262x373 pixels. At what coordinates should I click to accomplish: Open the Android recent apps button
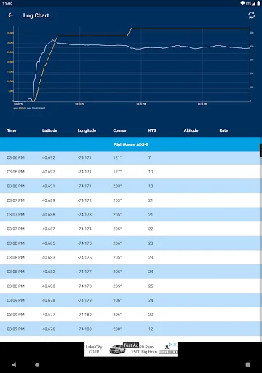pos(248,365)
